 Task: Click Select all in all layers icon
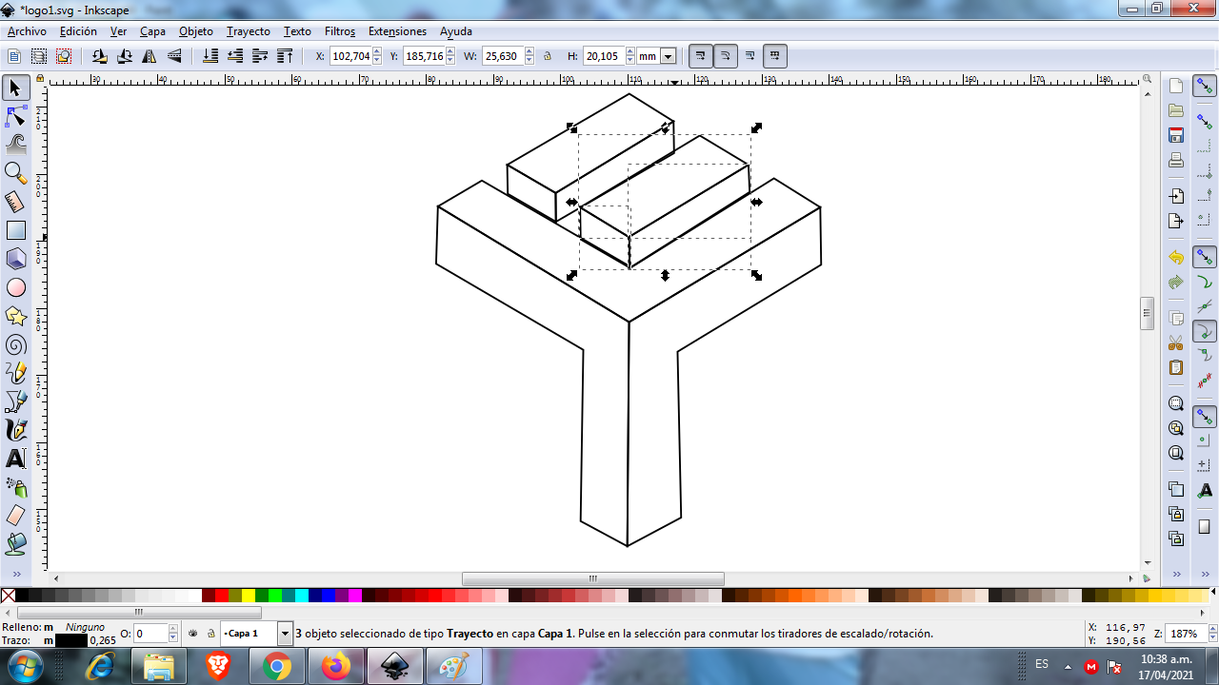(x=39, y=56)
